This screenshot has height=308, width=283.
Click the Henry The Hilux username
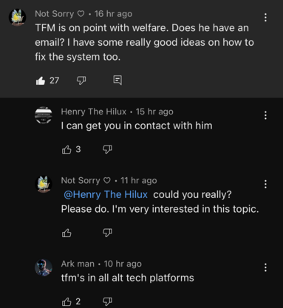(94, 112)
